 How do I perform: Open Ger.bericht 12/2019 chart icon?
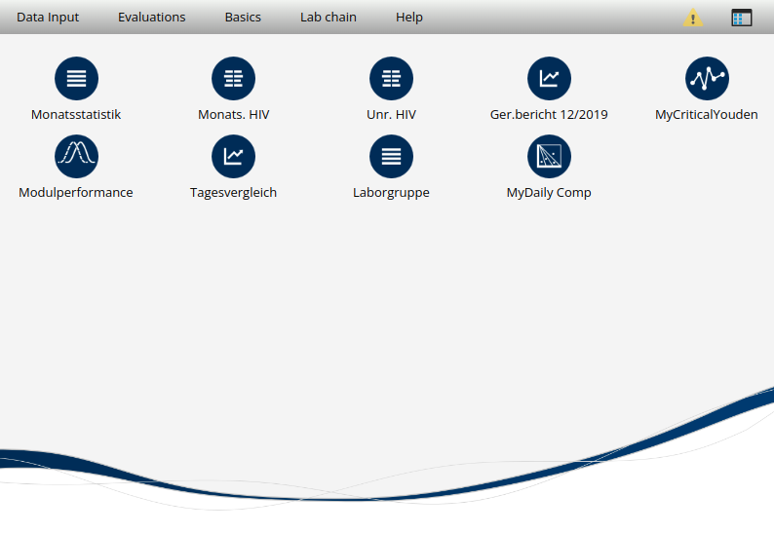click(x=550, y=79)
